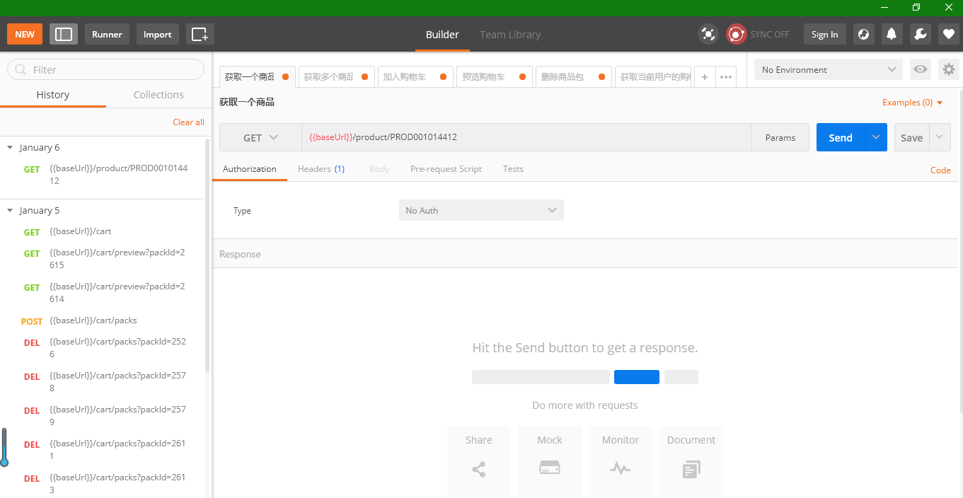The width and height of the screenshot is (963, 498).
Task: Click the SYNC OFF status icon
Action: tap(737, 34)
